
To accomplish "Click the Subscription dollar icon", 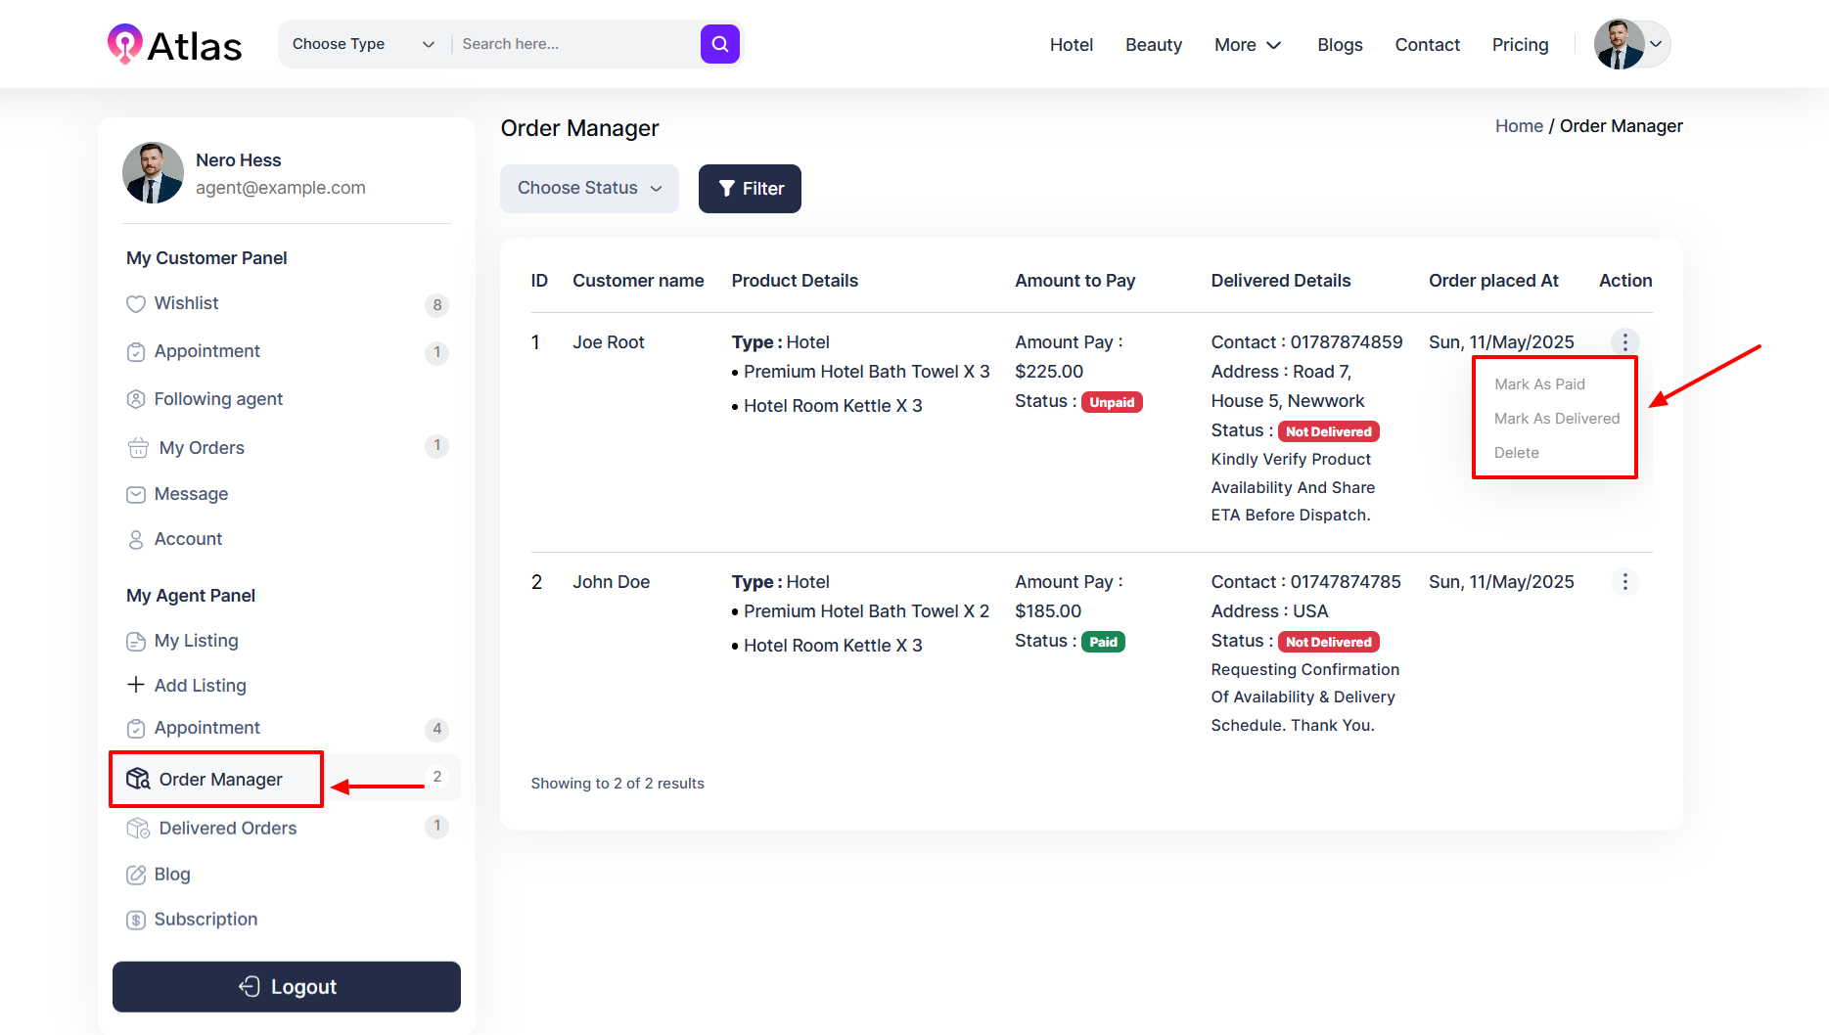I will (136, 920).
